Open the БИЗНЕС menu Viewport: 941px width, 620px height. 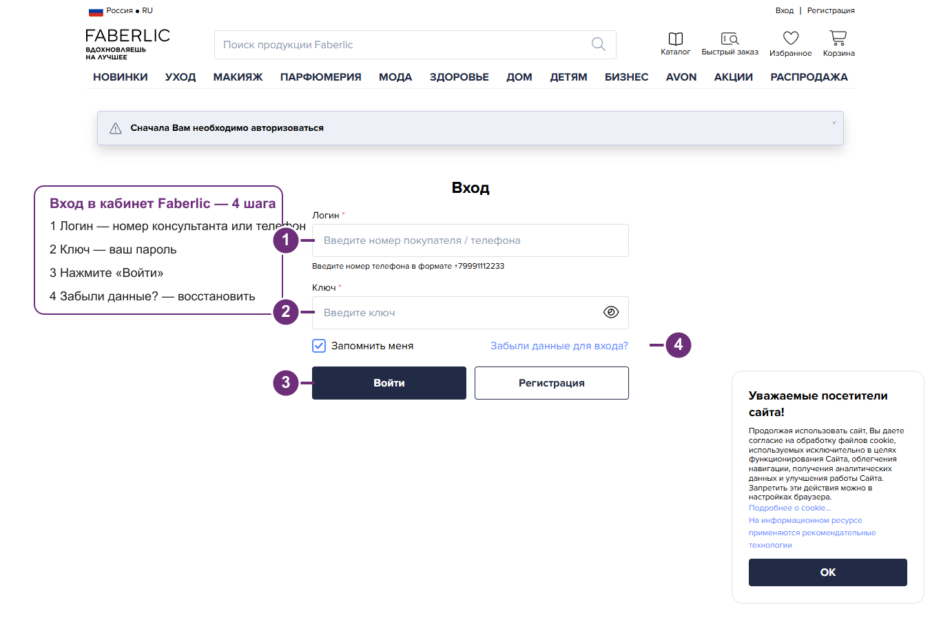click(x=627, y=77)
